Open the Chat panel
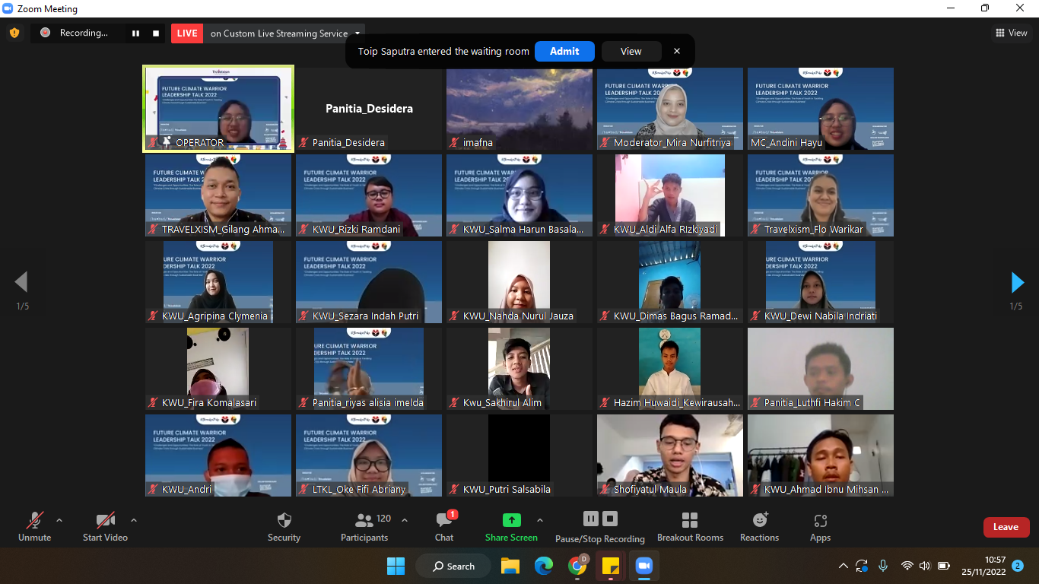1039x584 pixels. click(444, 521)
